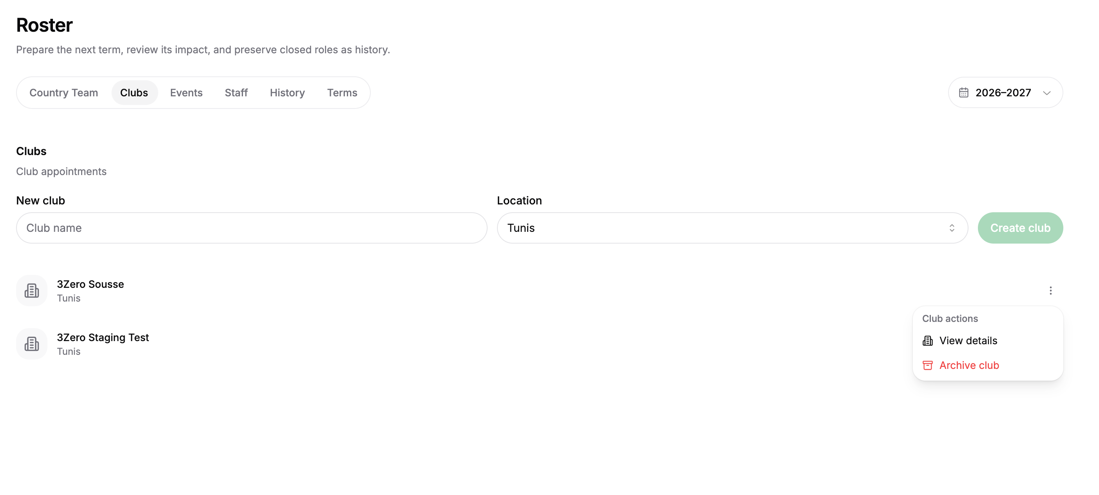
Task: Focus the Club name input field
Action: [x=252, y=228]
